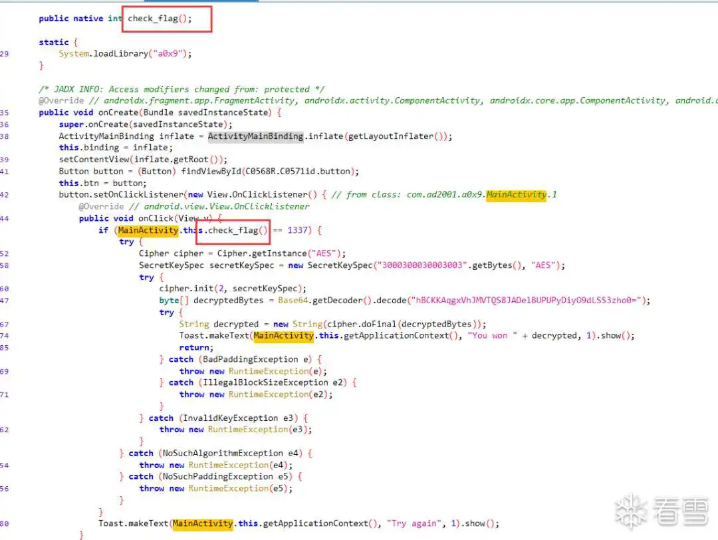Click the "3000300030003003" key string

(x=420, y=265)
